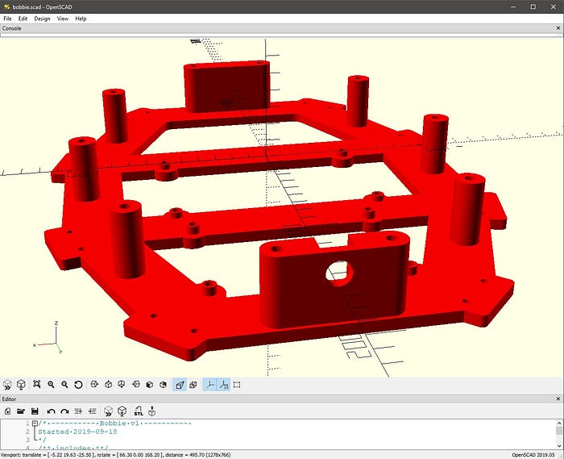
Task: Indent the selected code
Action: click(92, 411)
